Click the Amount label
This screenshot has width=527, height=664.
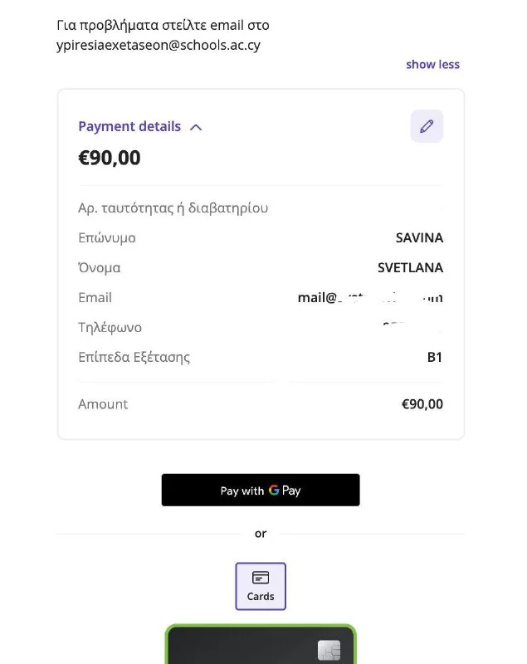[x=103, y=404]
